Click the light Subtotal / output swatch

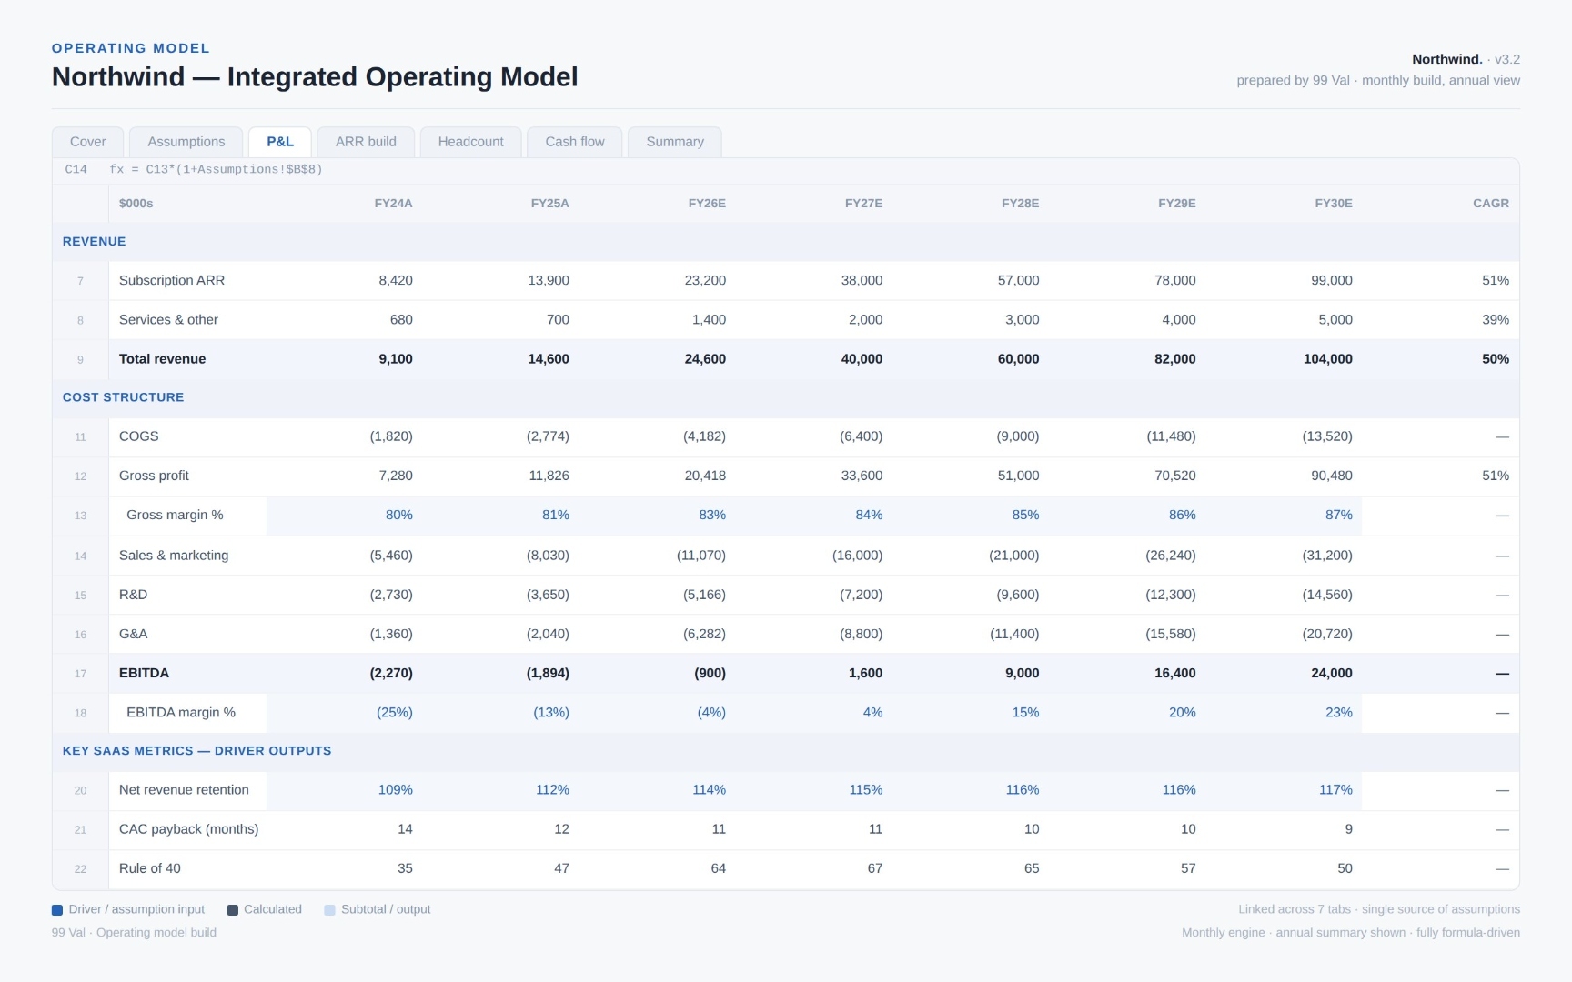pos(330,910)
